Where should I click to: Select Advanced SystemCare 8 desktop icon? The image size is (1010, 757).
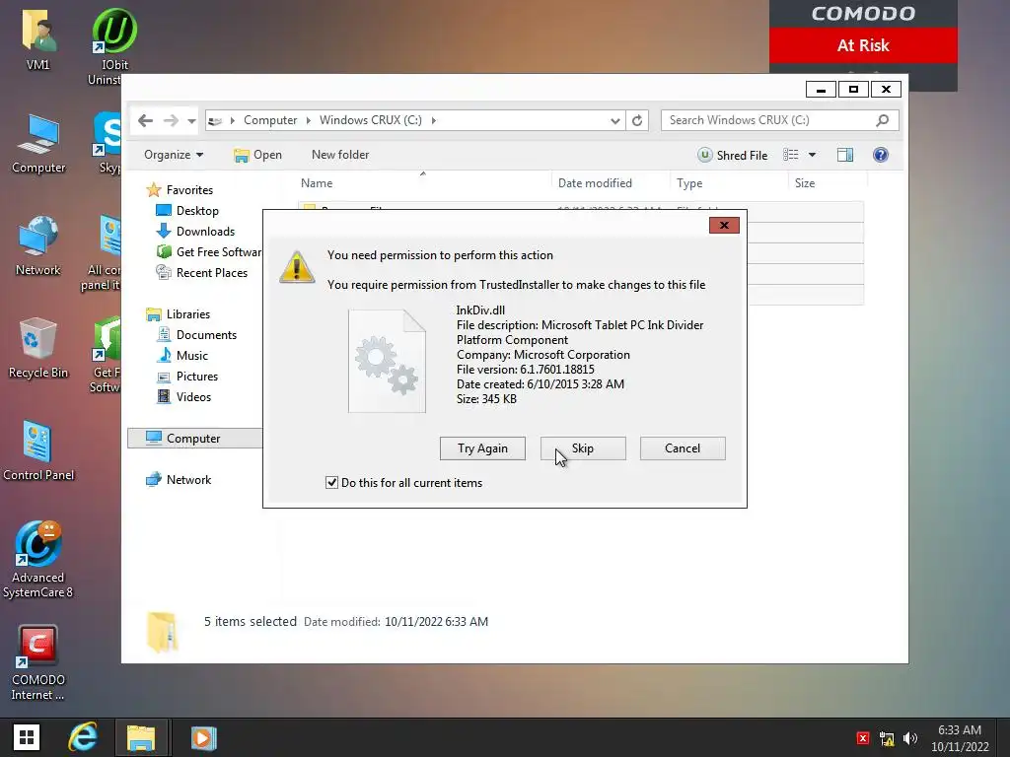click(x=38, y=560)
